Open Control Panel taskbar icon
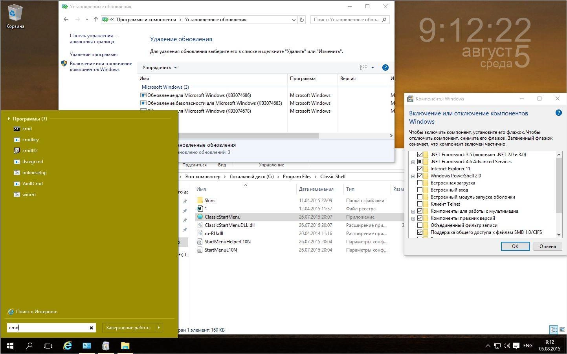This screenshot has height=354, width=567. 86,346
